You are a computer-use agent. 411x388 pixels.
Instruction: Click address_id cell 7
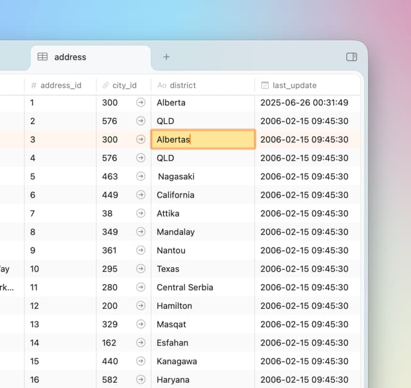point(60,213)
